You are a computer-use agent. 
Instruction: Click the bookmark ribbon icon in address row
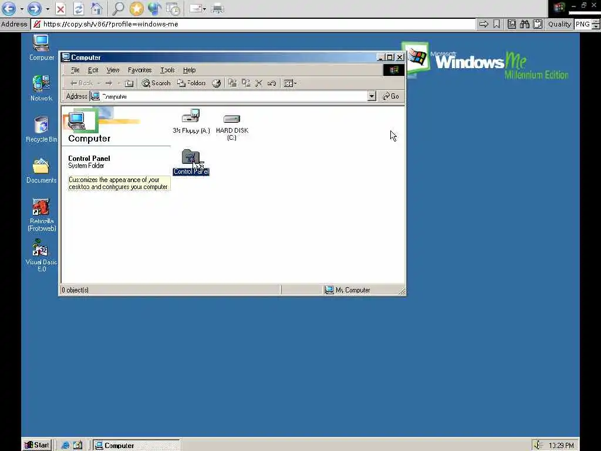click(x=497, y=24)
